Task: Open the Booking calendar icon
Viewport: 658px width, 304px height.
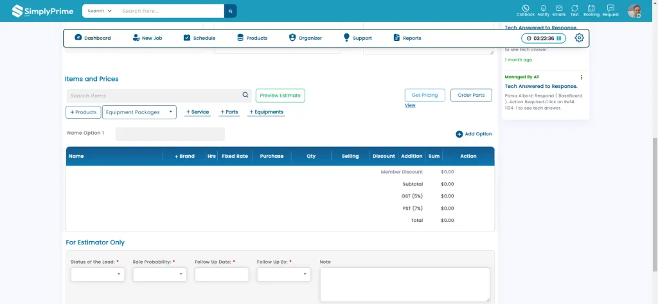Action: click(591, 11)
